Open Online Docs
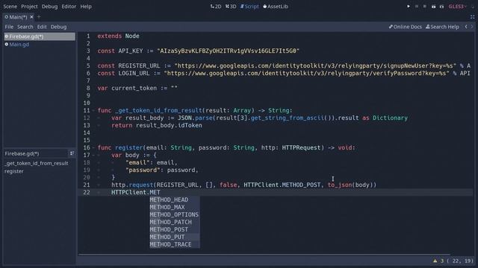This screenshot has height=268, width=478. (x=405, y=27)
